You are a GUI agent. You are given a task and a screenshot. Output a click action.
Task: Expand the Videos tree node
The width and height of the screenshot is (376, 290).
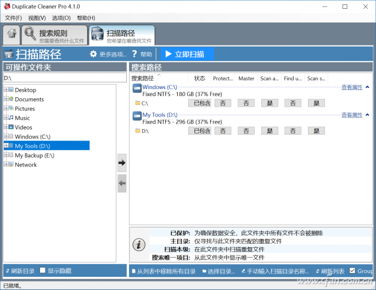(6, 127)
